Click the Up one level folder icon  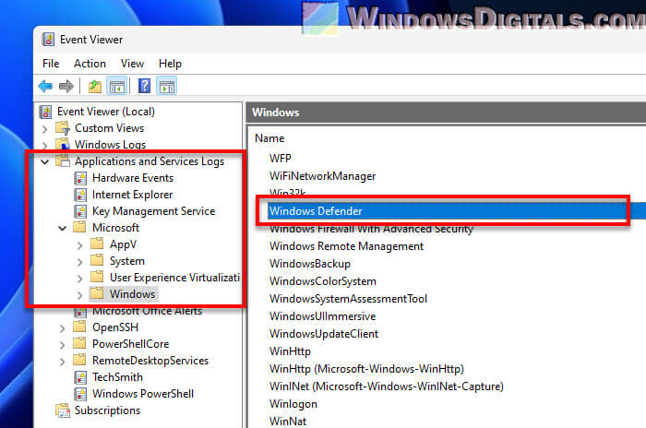95,87
